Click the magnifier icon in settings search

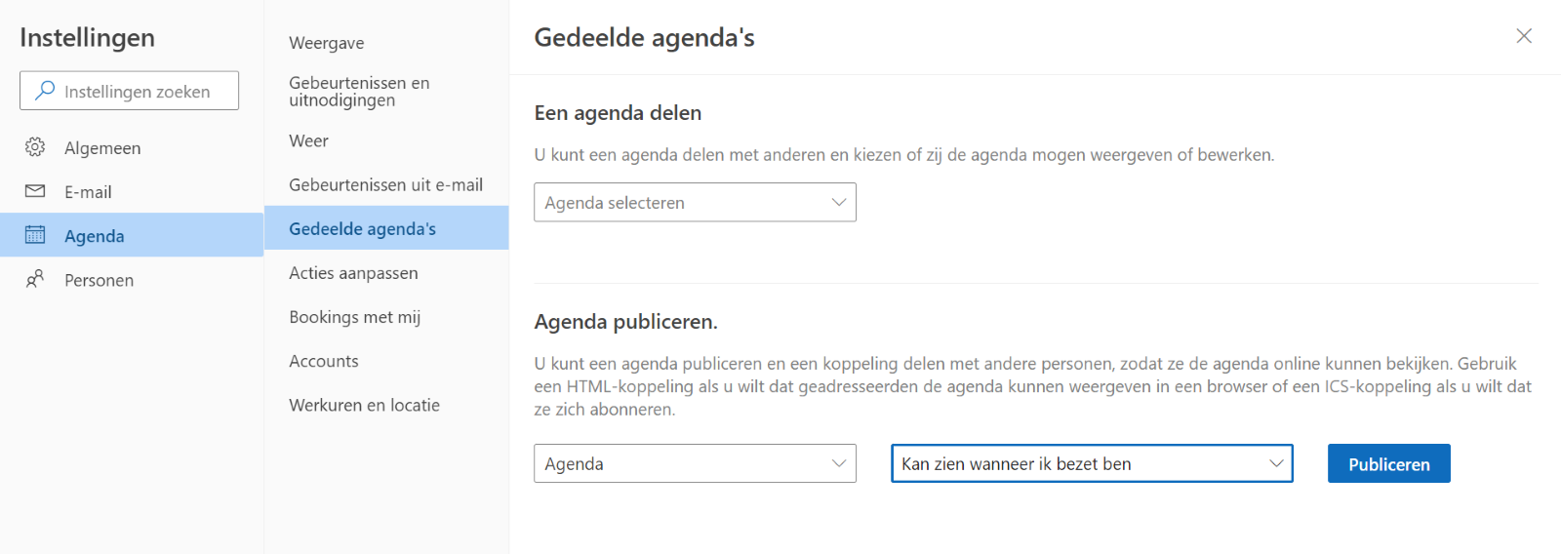pyautogui.click(x=45, y=91)
